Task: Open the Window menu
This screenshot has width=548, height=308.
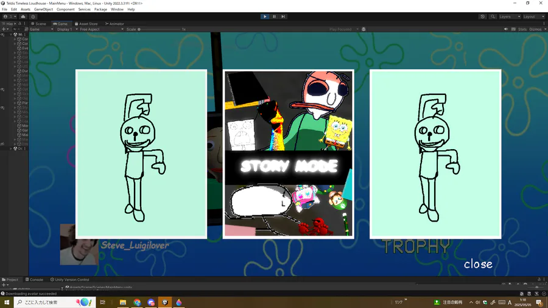Action: [x=117, y=9]
